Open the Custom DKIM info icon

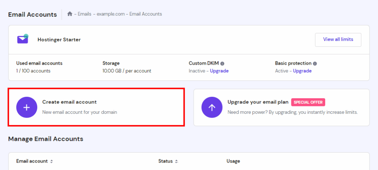click(223, 64)
